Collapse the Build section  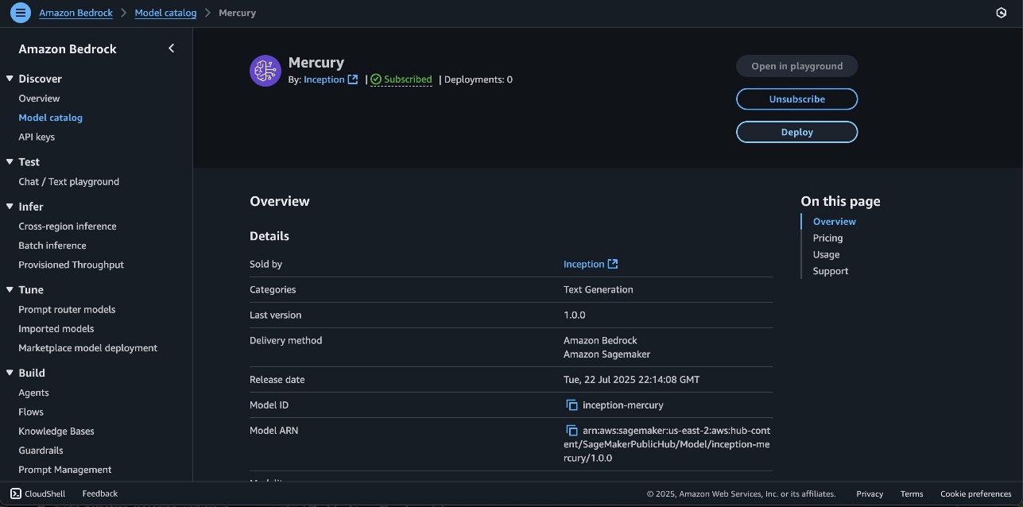[x=10, y=373]
